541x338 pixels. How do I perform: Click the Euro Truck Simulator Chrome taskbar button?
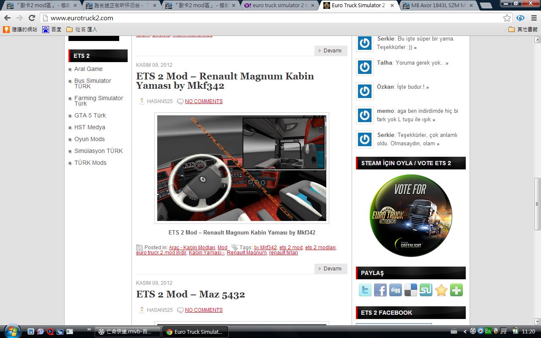click(x=195, y=332)
